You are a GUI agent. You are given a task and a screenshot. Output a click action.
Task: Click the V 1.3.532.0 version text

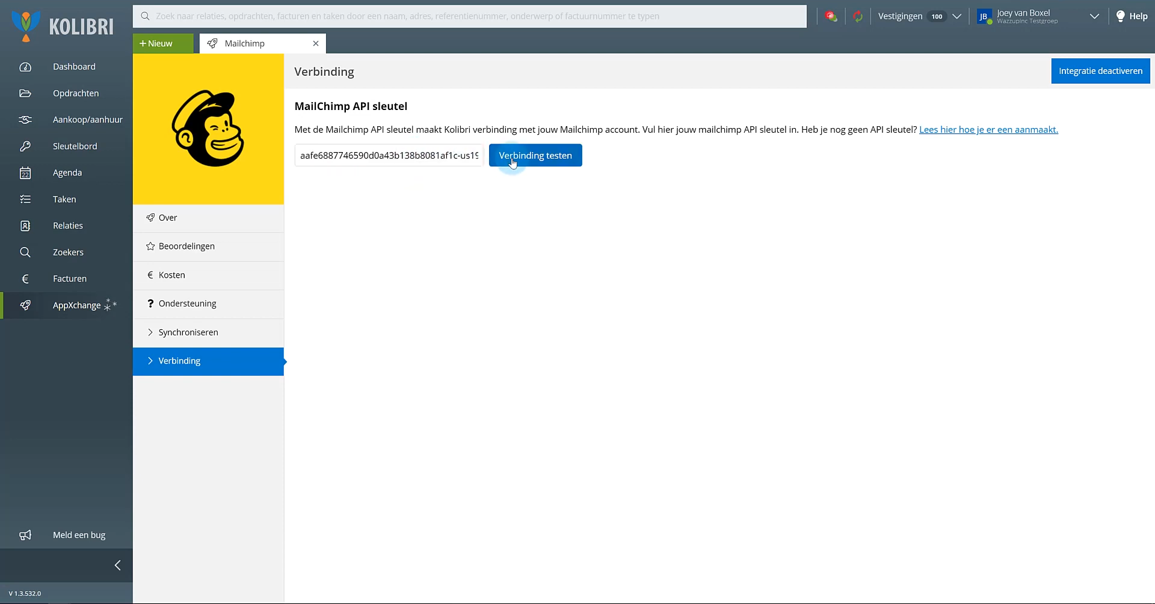pos(25,593)
